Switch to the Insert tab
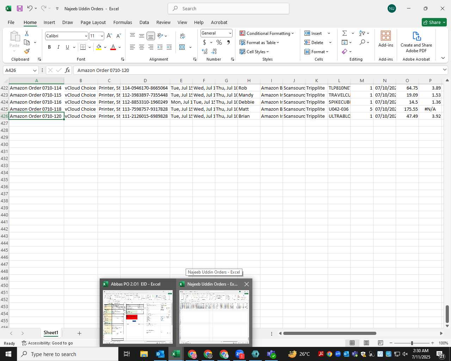The height and width of the screenshot is (361, 451). (x=49, y=22)
